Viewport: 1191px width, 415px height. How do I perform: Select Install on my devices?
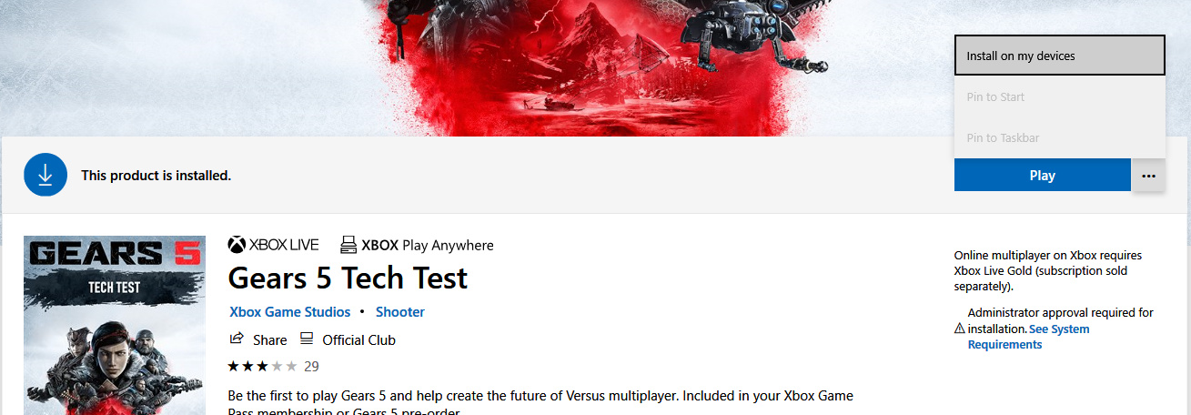point(1060,56)
